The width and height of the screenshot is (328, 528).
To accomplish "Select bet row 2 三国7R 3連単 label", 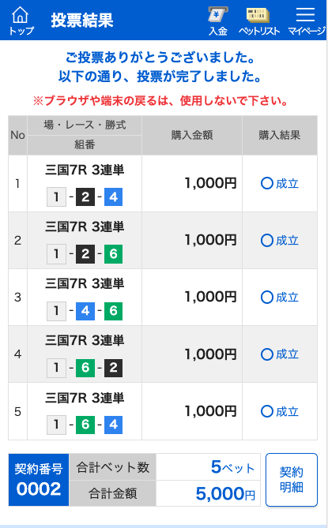I will [x=85, y=227].
